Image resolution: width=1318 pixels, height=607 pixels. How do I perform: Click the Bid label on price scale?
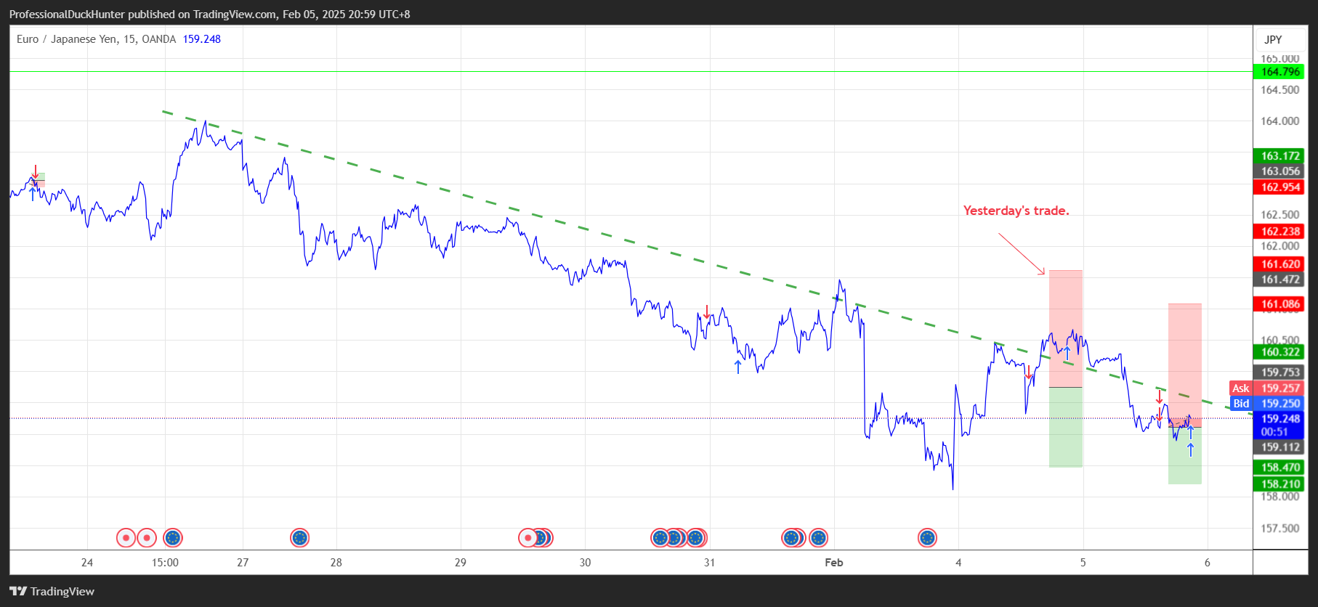[1241, 404]
